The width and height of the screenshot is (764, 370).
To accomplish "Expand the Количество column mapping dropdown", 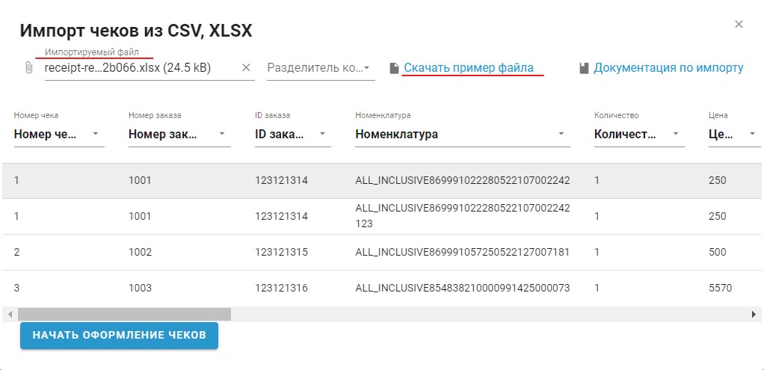I will click(639, 134).
